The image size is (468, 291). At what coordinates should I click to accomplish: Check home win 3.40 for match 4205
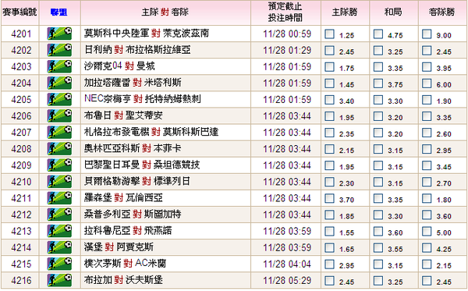329,100
